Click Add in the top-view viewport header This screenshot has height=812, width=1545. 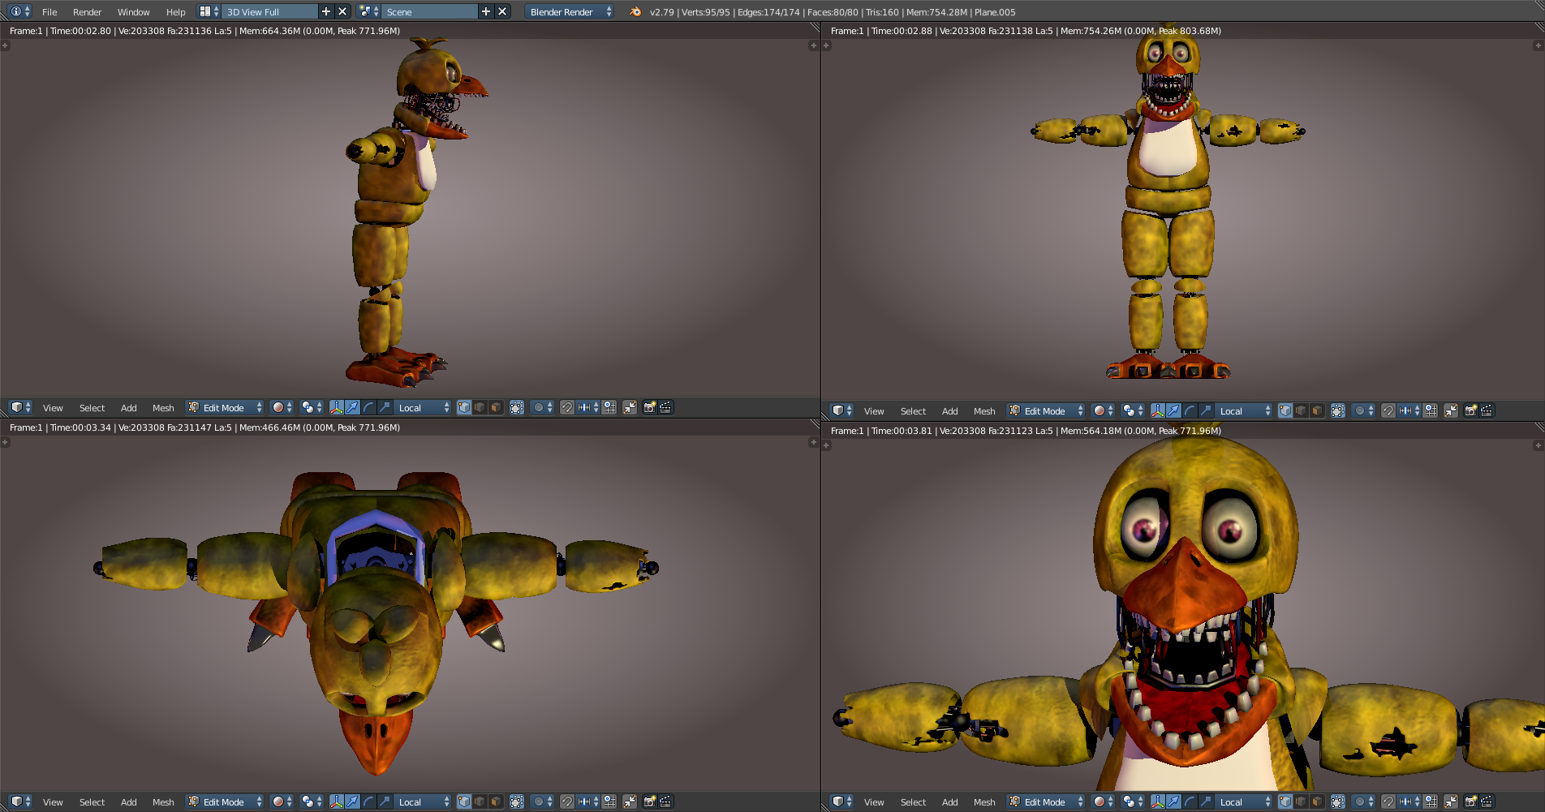tap(128, 802)
